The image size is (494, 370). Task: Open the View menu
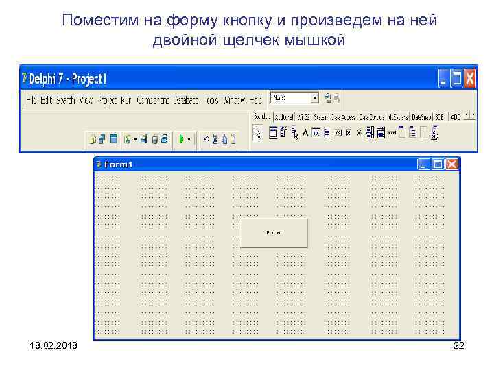tap(86, 100)
